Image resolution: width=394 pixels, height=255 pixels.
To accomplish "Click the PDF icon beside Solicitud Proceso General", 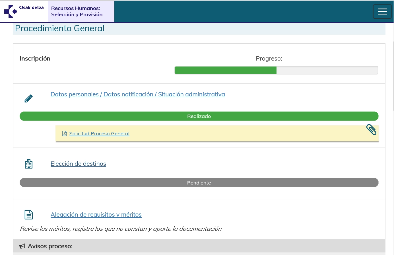I will [65, 134].
